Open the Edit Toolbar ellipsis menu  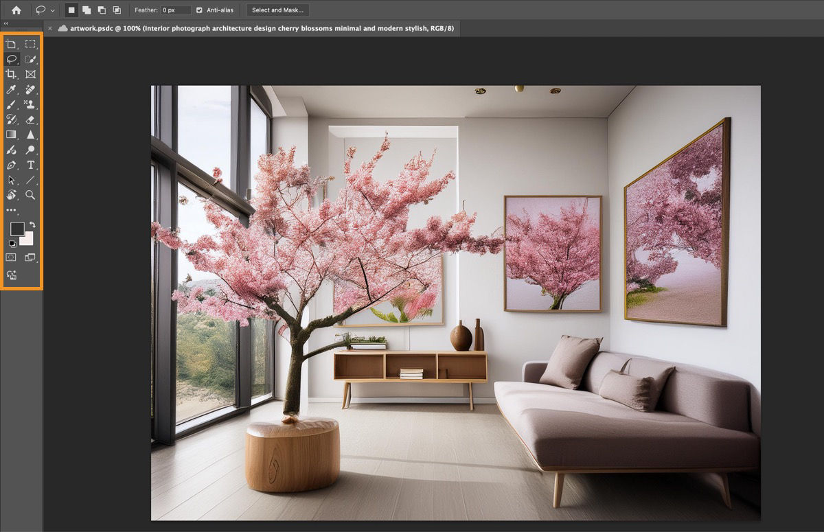pyautogui.click(x=11, y=211)
